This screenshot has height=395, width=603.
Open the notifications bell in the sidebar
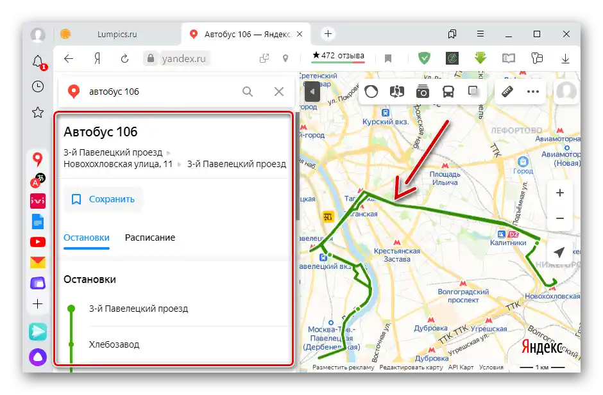[38, 62]
